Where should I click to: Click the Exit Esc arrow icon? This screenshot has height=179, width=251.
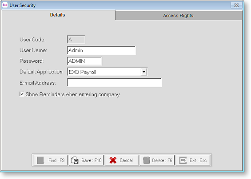point(183,160)
